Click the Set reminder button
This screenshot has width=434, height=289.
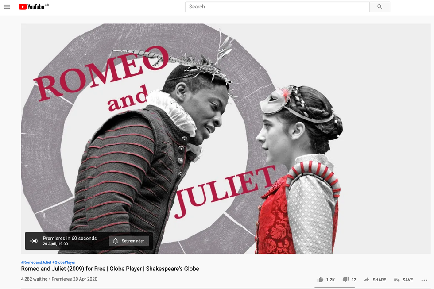[129, 241]
